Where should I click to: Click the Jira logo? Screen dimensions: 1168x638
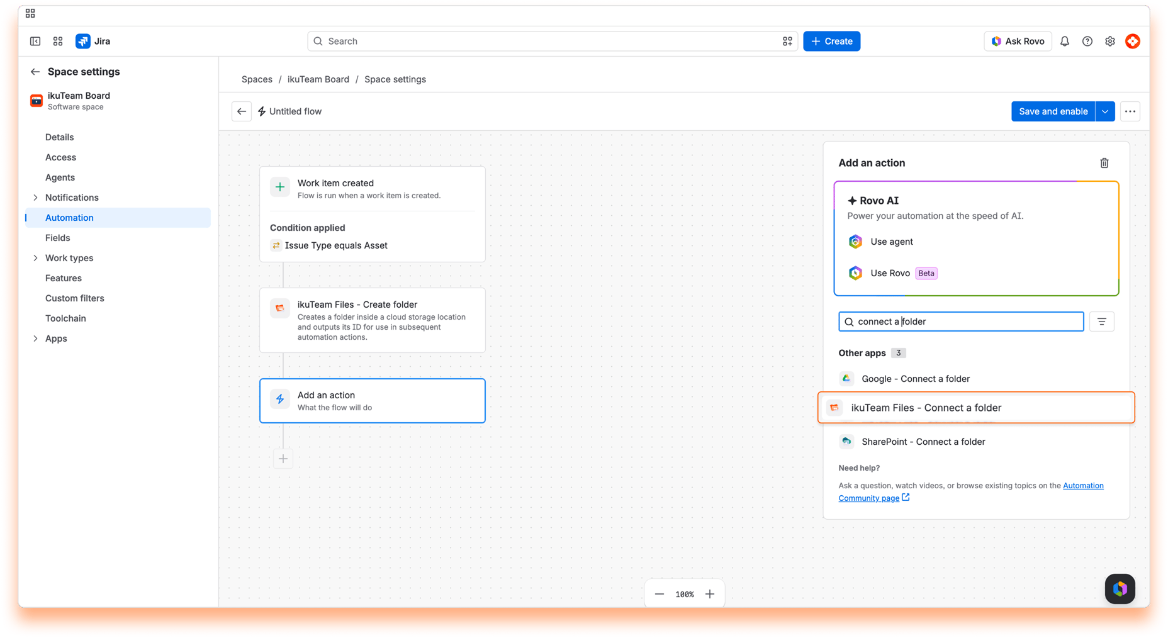tap(93, 41)
